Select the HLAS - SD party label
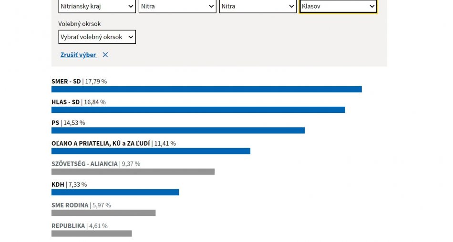 click(x=66, y=102)
